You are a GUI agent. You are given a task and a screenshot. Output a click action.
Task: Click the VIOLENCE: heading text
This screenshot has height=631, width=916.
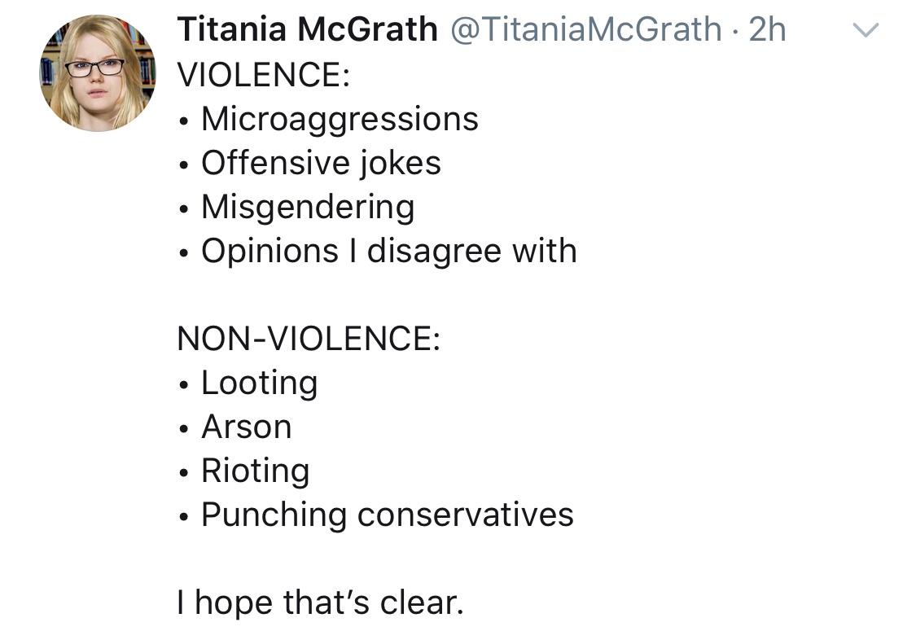point(264,75)
